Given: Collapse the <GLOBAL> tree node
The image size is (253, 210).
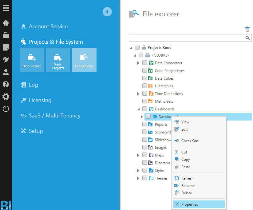Looking at the screenshot, I should [135, 55].
